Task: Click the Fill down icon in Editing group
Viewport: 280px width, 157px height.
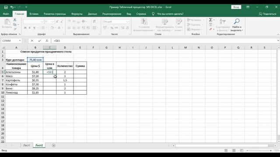Action: (211, 24)
